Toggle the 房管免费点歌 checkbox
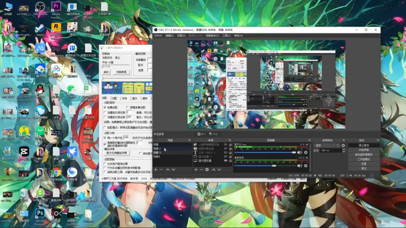 (x=128, y=107)
